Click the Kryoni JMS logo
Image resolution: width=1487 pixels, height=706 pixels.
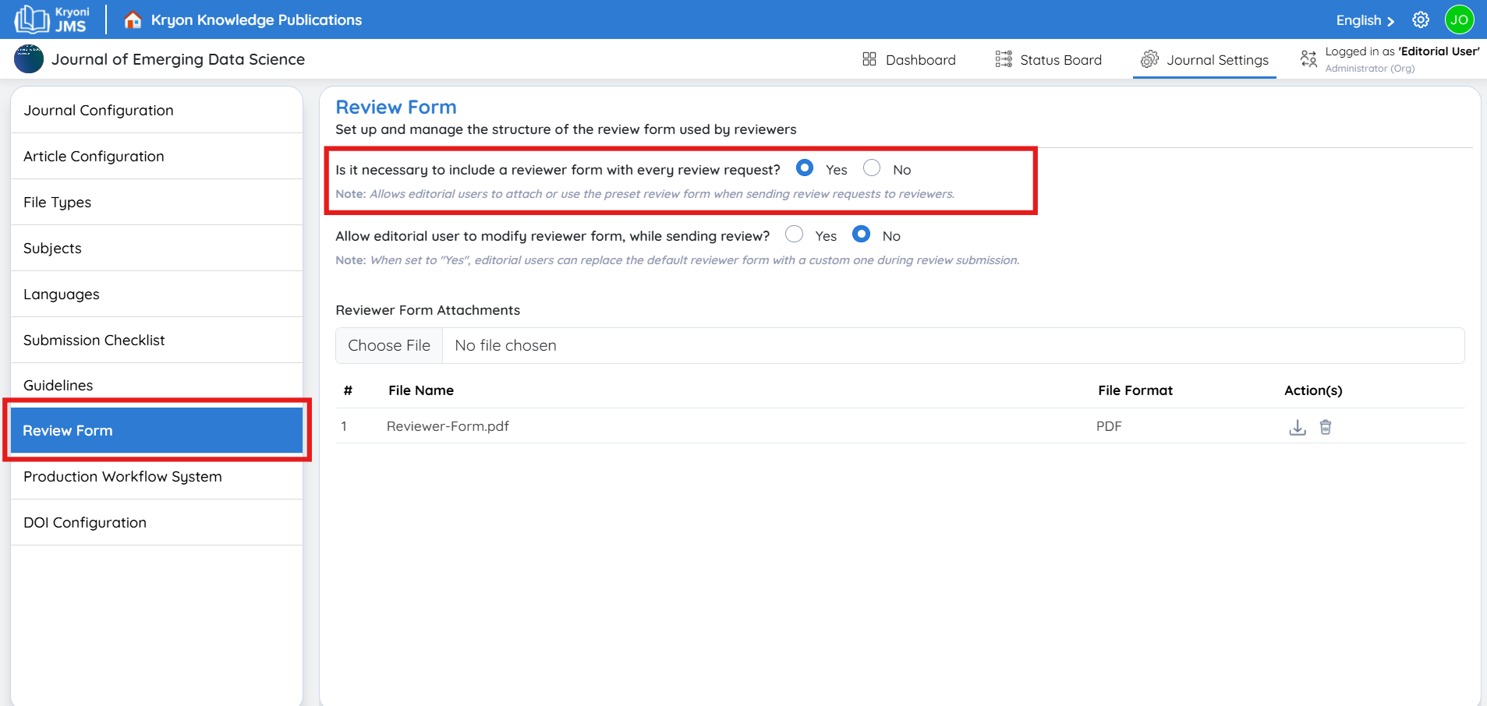point(52,19)
